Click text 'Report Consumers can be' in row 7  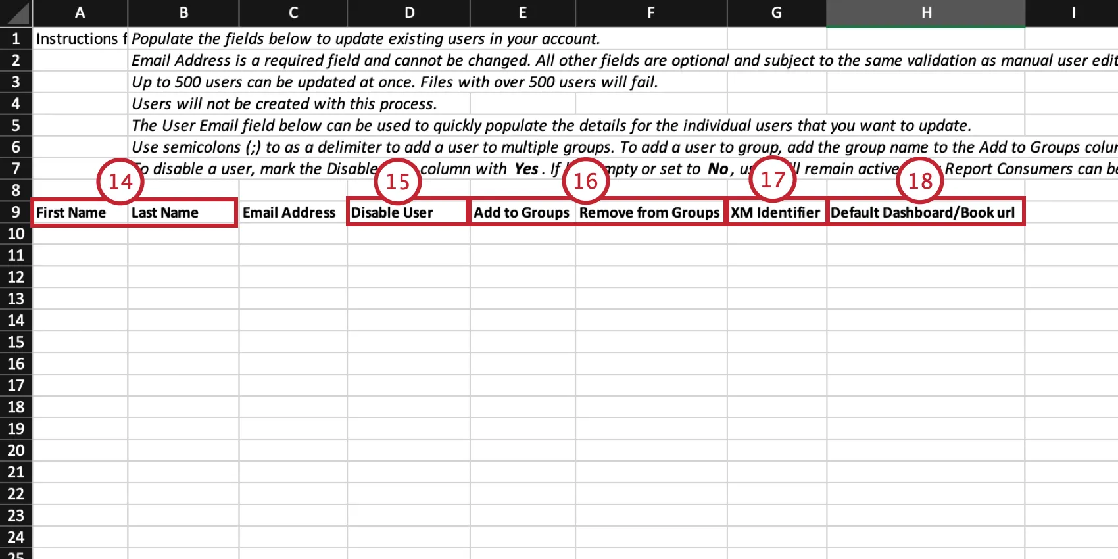1031,169
